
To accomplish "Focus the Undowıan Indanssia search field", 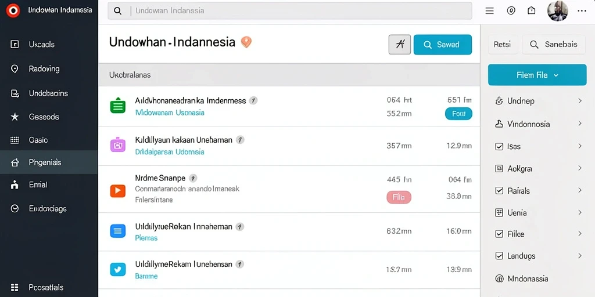I will click(290, 10).
